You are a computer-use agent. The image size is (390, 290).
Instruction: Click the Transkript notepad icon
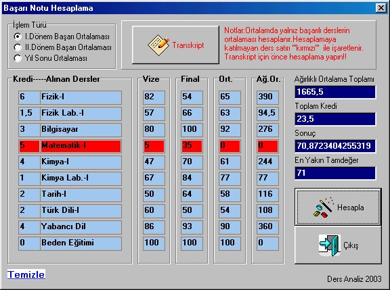[158, 45]
